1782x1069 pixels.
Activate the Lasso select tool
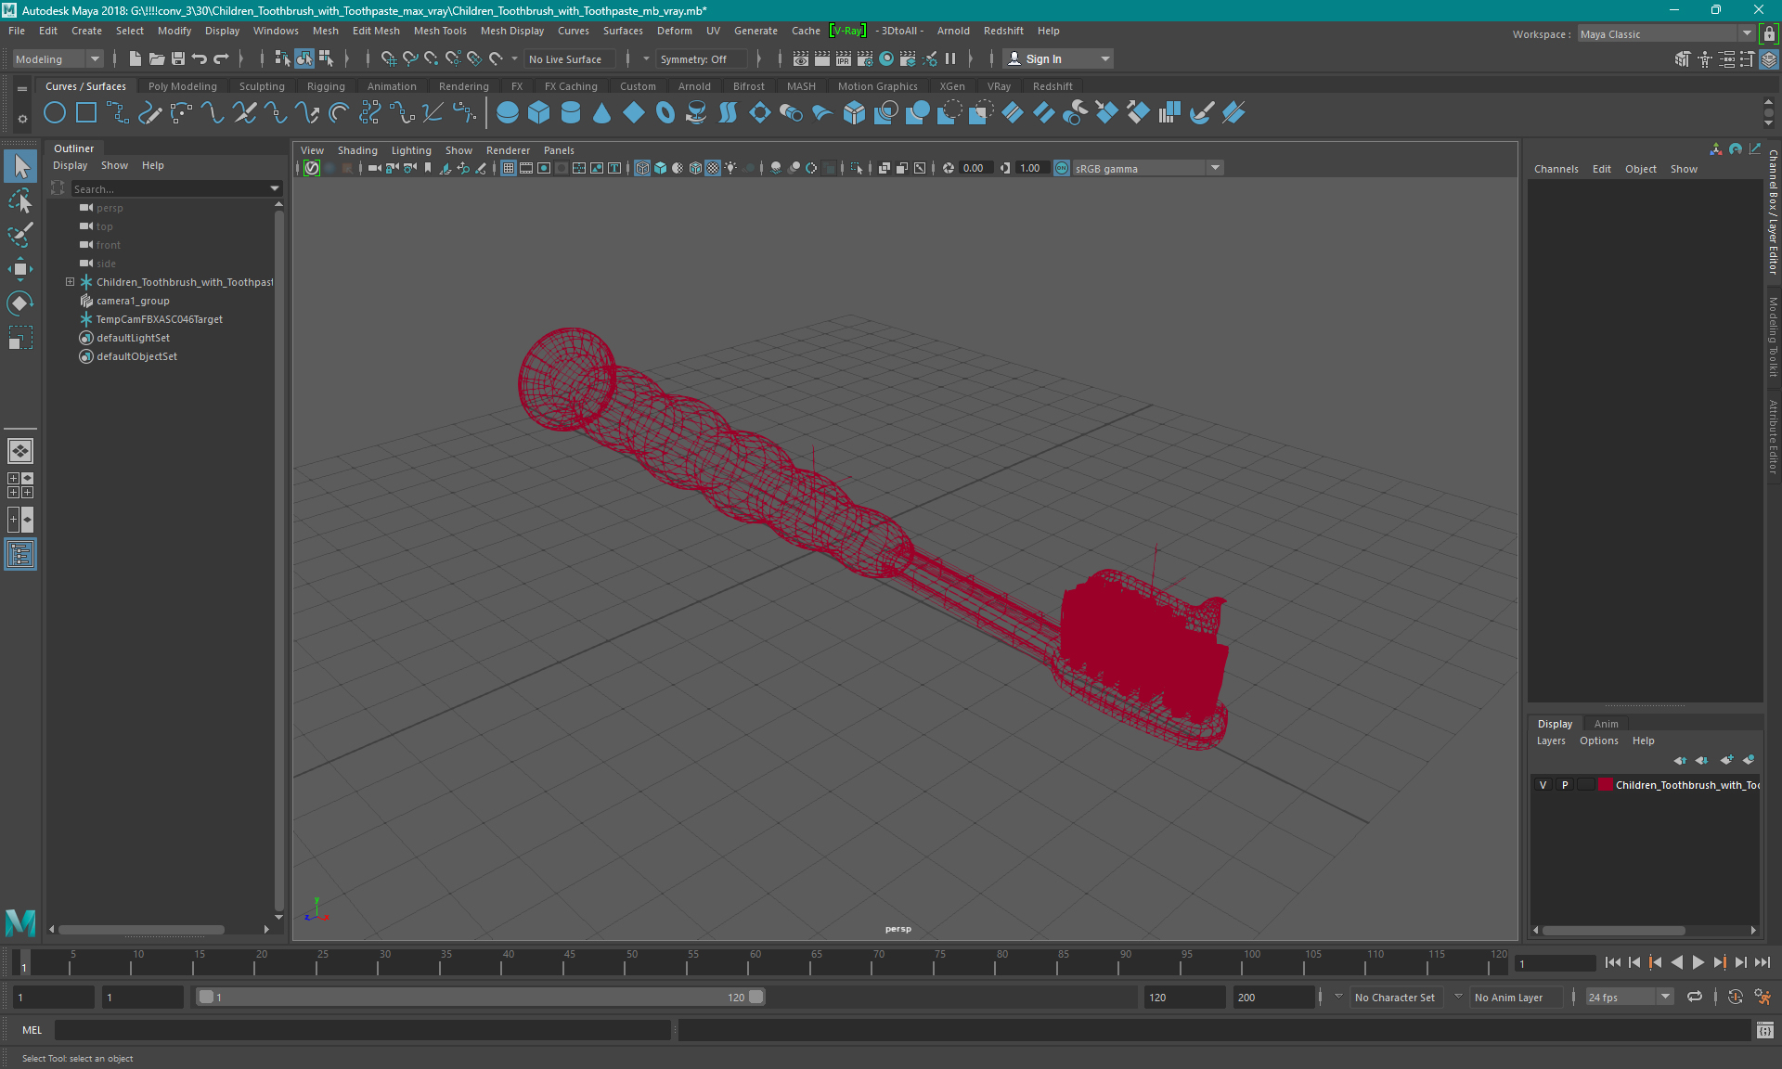click(20, 201)
